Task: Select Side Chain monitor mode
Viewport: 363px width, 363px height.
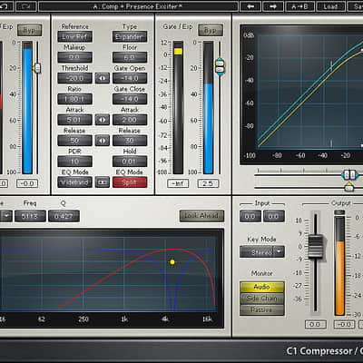Action: tap(262, 299)
